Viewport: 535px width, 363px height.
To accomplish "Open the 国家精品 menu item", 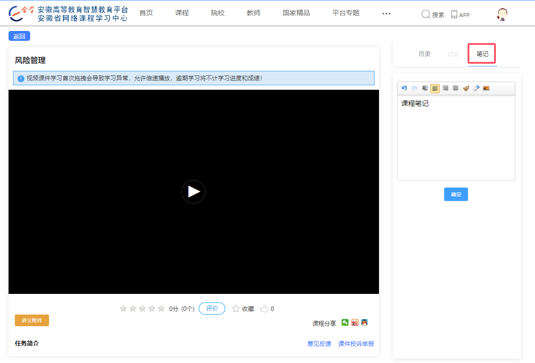I will (296, 13).
